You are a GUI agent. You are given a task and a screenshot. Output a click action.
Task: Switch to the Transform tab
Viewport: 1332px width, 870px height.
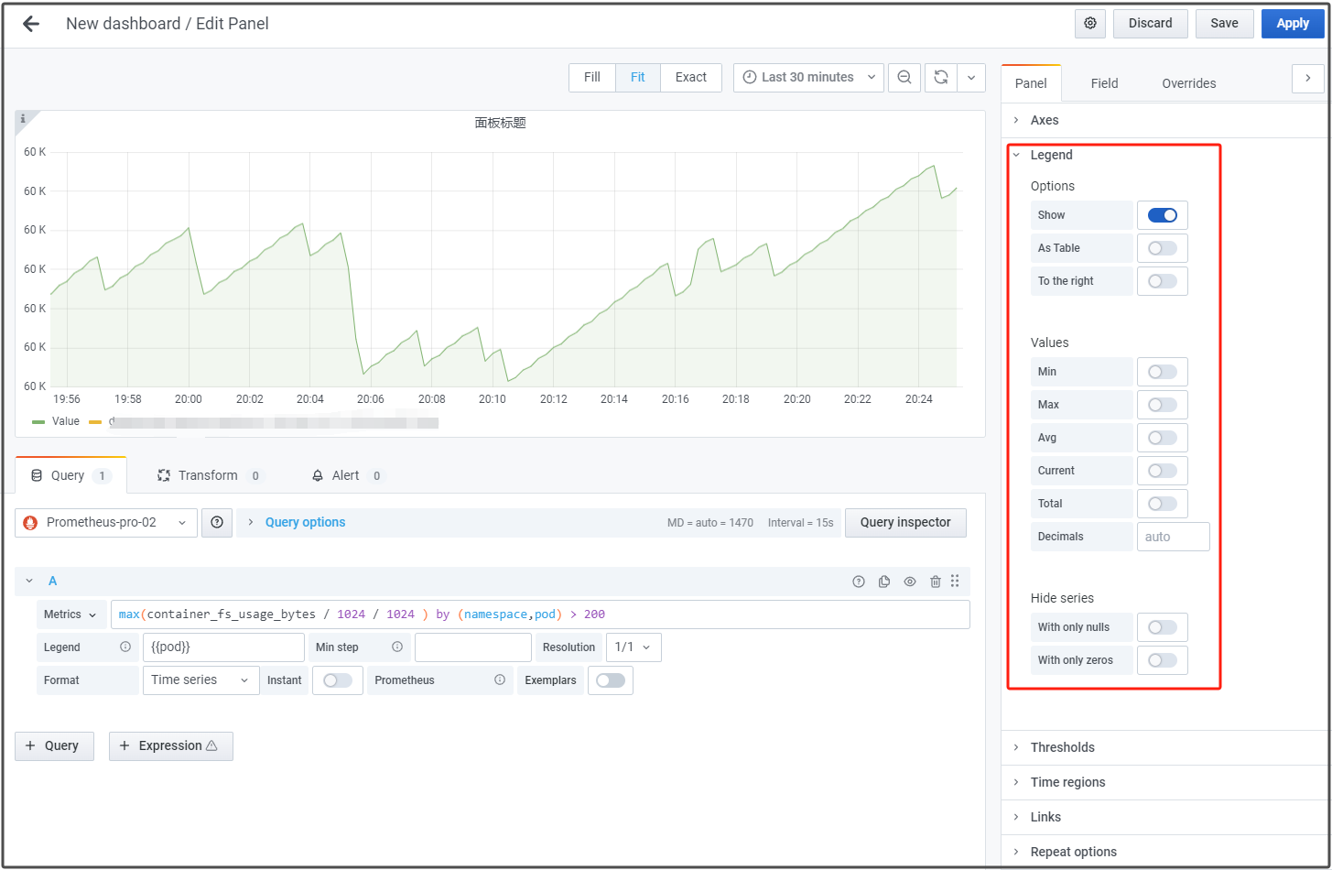pos(209,475)
